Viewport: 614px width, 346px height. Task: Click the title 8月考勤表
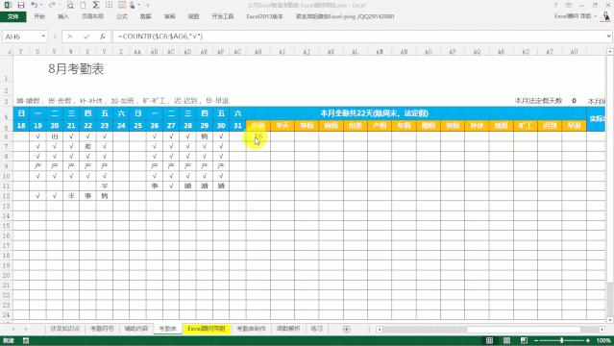pyautogui.click(x=76, y=69)
